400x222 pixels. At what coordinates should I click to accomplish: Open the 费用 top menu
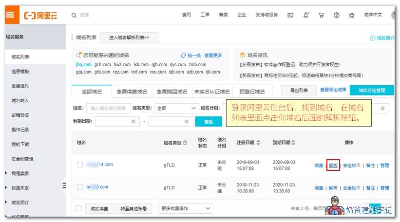[x=187, y=15]
